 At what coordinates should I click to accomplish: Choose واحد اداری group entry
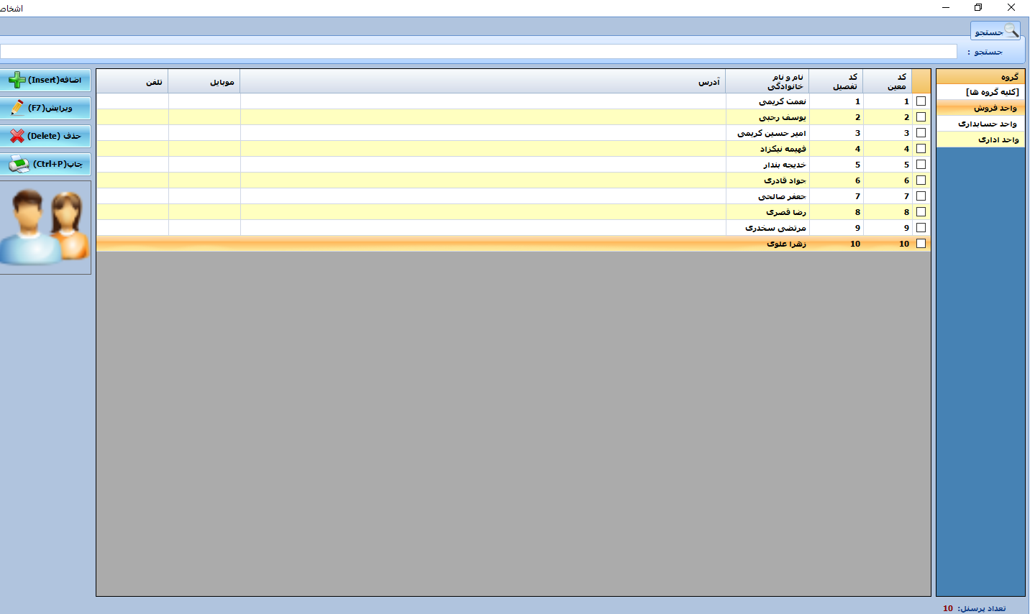click(x=998, y=139)
